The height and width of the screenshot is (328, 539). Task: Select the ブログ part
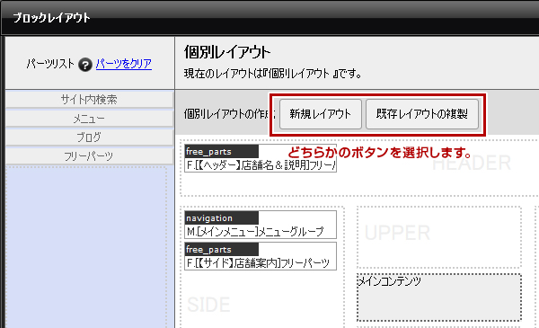(89, 137)
